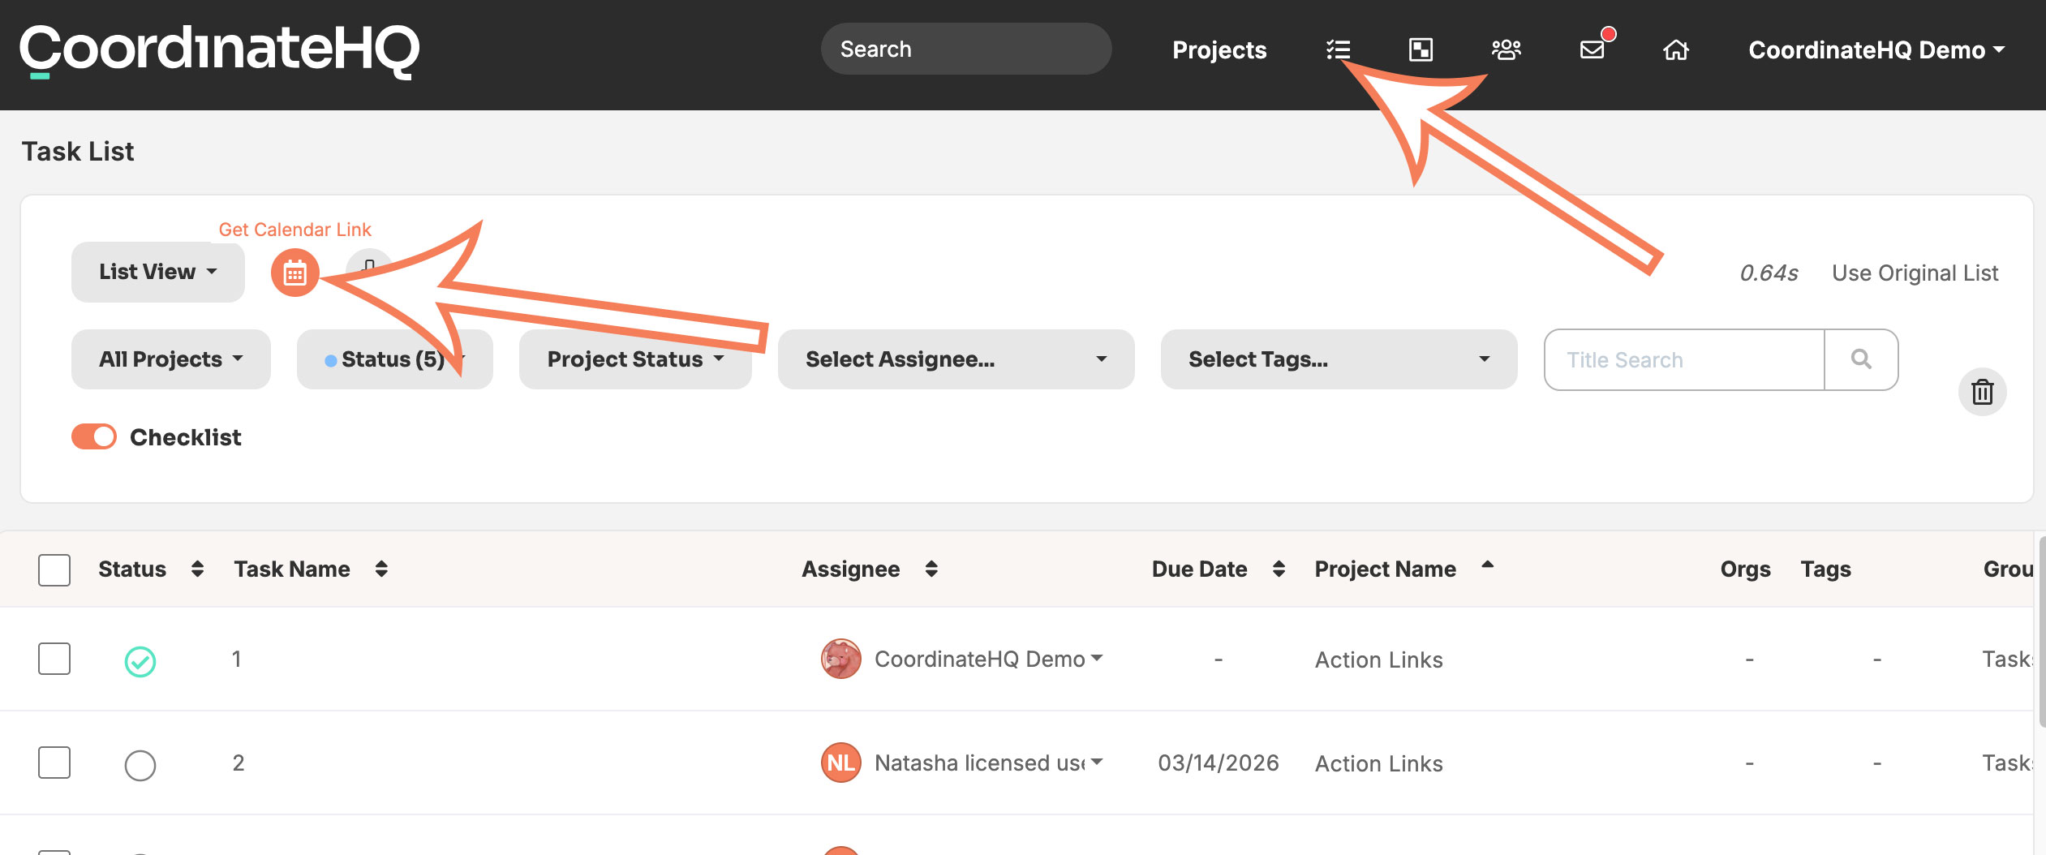Sort by Status column arrows

[197, 569]
